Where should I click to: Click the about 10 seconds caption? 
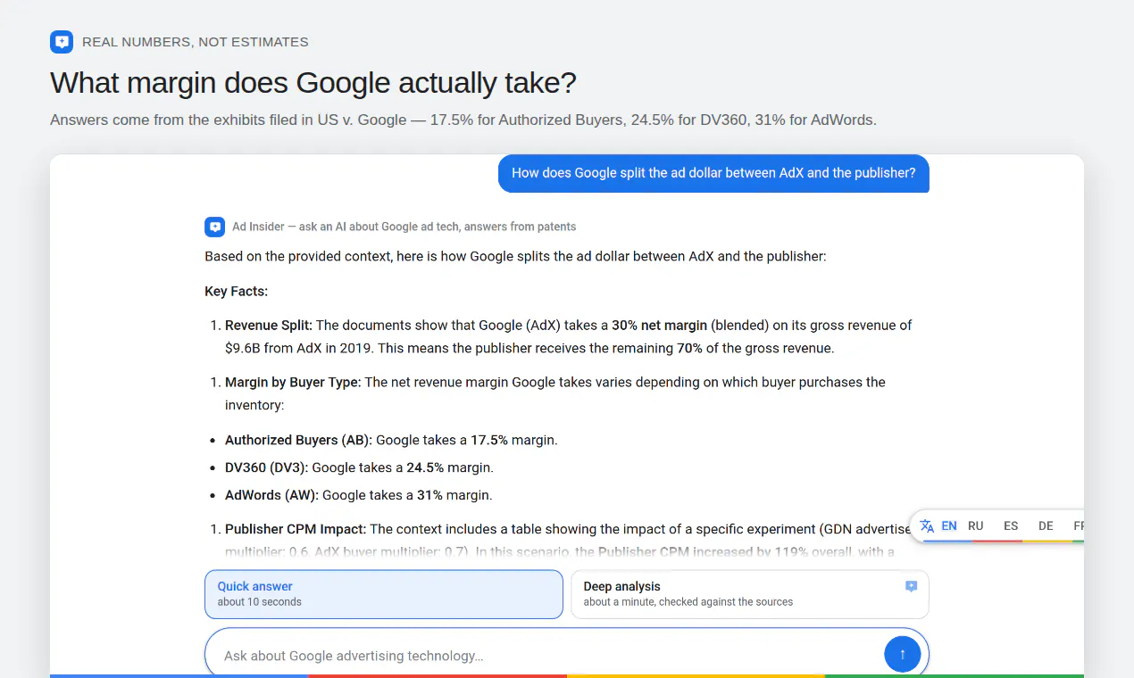click(x=260, y=602)
